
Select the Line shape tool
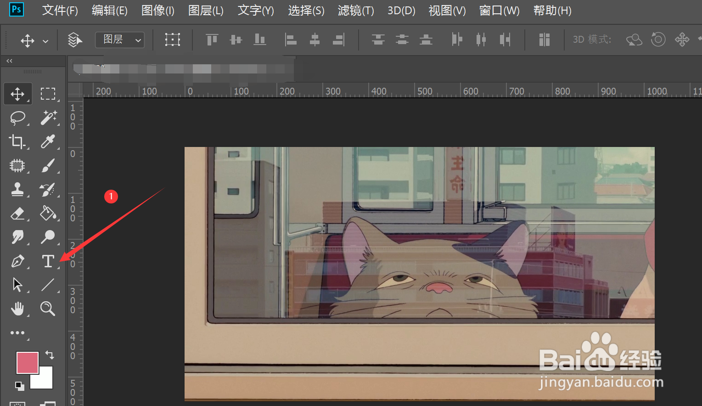[48, 285]
